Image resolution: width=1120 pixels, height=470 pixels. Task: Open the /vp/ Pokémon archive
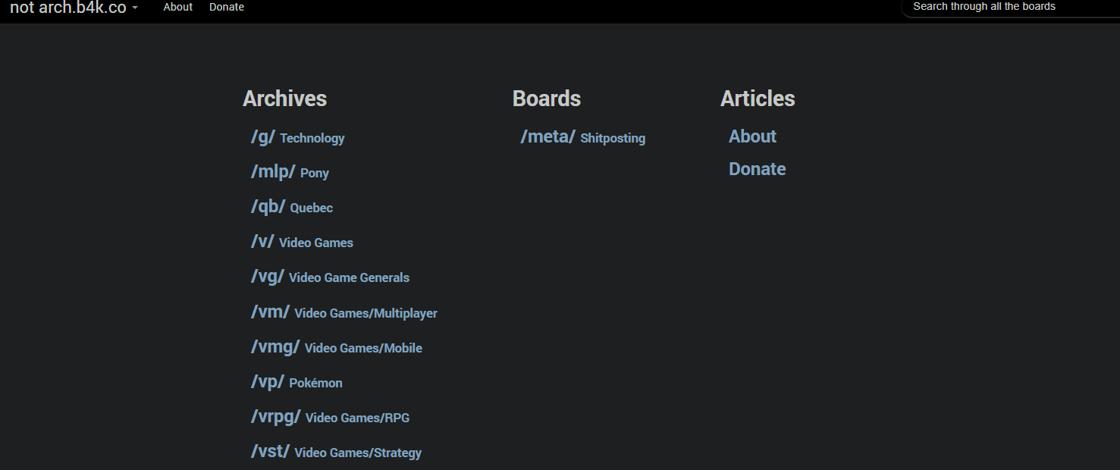[296, 382]
